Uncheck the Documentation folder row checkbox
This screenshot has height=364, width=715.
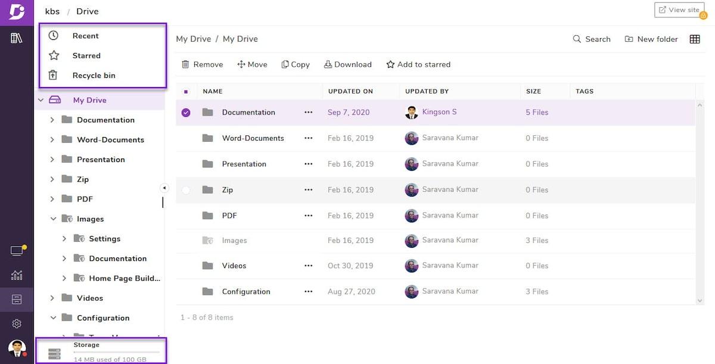point(186,113)
